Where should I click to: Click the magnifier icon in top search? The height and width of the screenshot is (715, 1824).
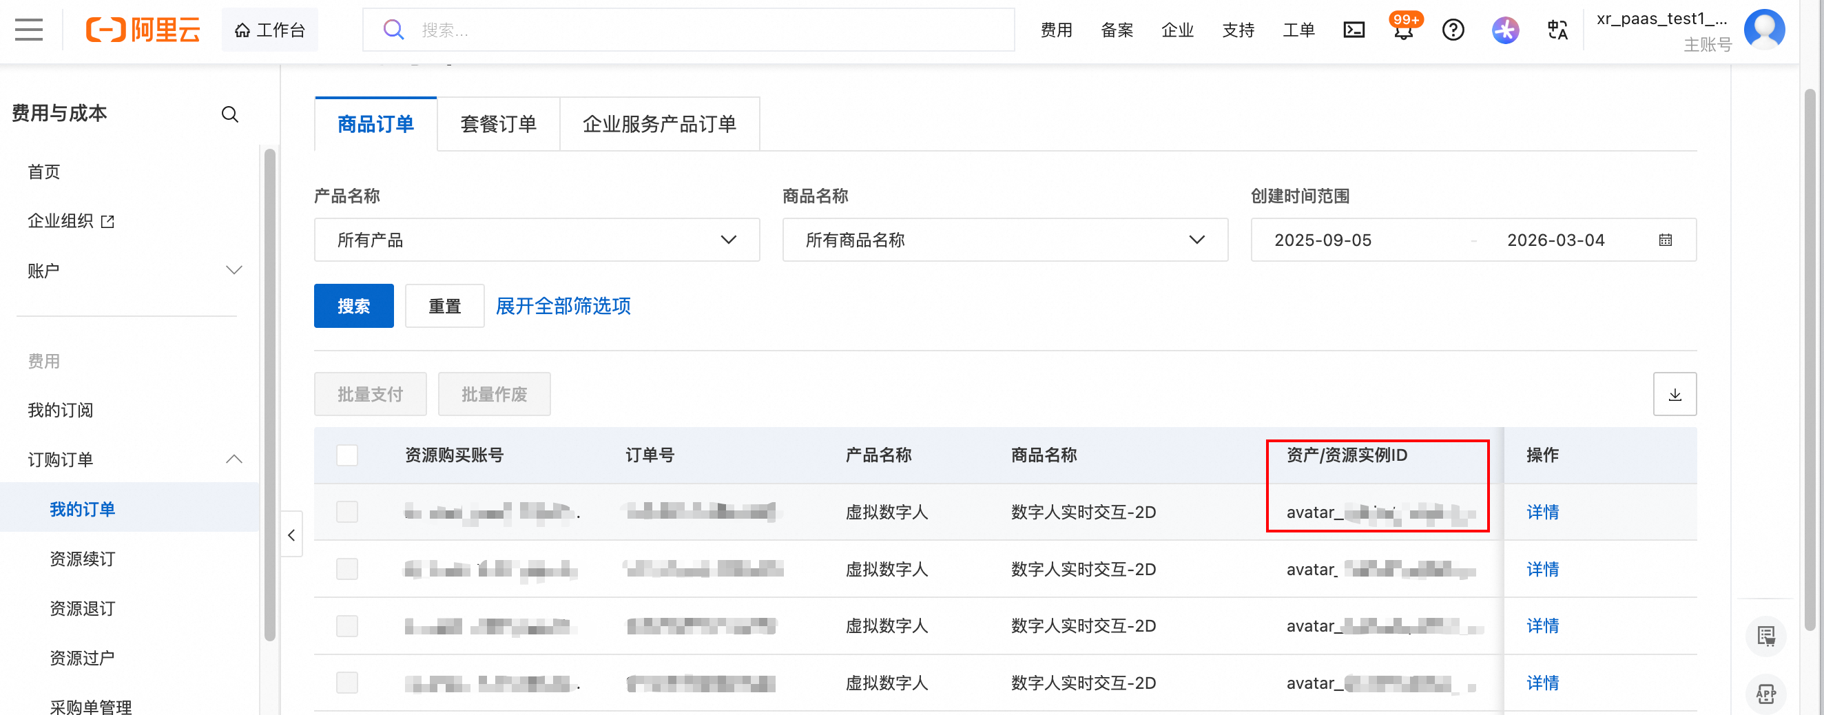[393, 30]
